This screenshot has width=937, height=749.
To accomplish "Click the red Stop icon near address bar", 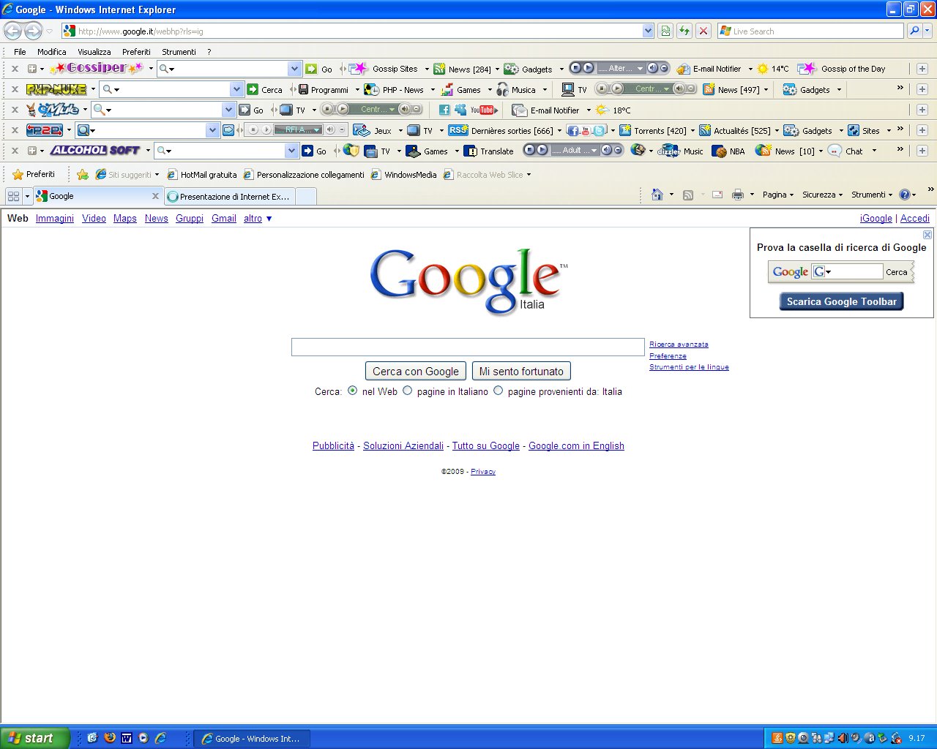I will click(703, 31).
